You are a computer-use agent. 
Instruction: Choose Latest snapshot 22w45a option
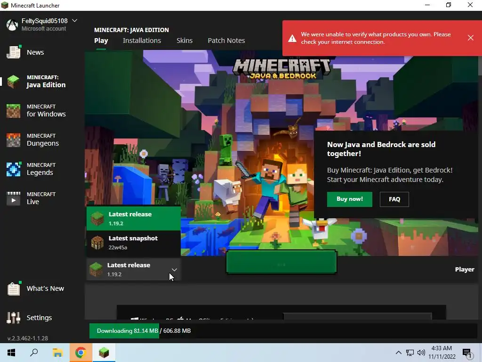point(134,243)
